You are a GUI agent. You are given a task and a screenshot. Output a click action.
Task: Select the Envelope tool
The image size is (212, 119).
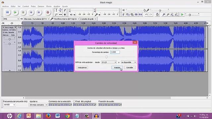(60, 10)
